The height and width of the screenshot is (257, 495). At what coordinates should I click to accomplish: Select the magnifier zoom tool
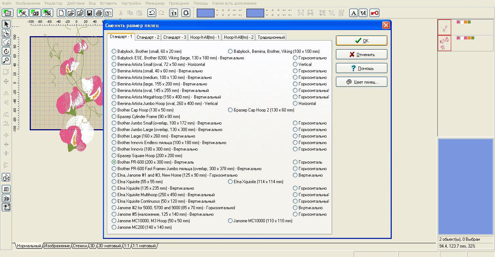click(6, 60)
